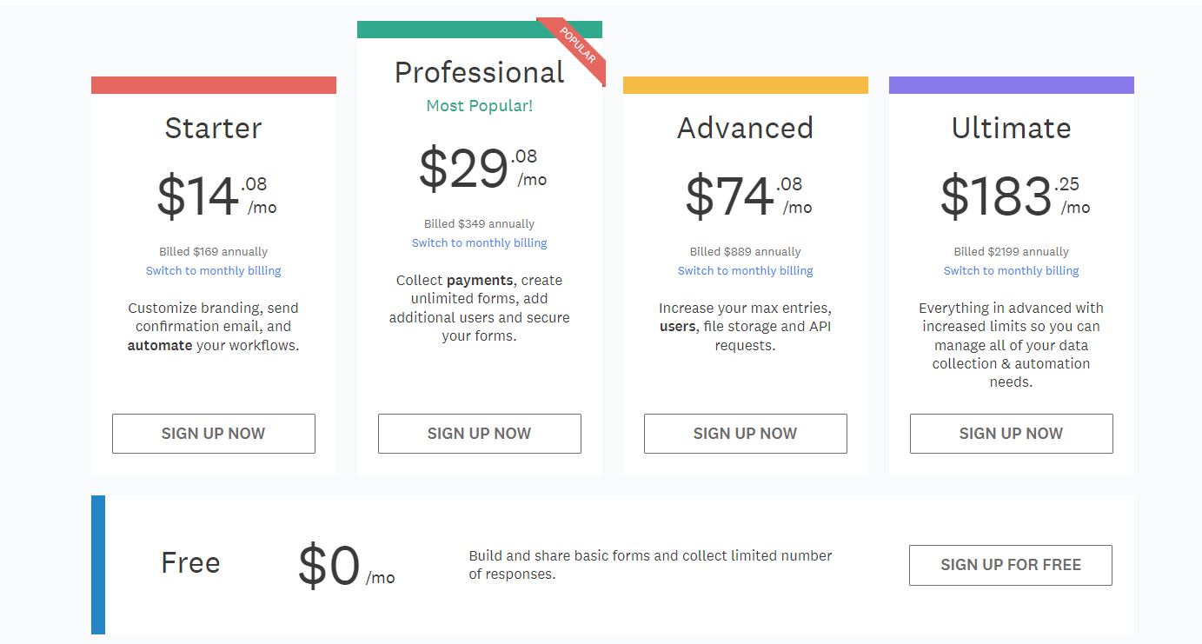Screen dimensions: 1202x644
Task: Click the $0 per month price
Action: pos(346,567)
